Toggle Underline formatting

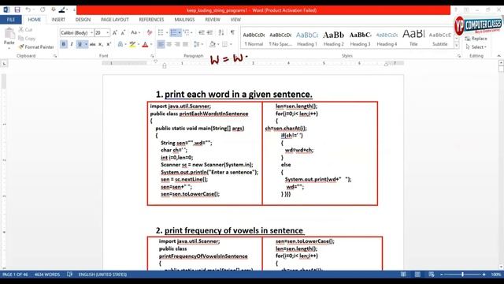tap(80, 44)
